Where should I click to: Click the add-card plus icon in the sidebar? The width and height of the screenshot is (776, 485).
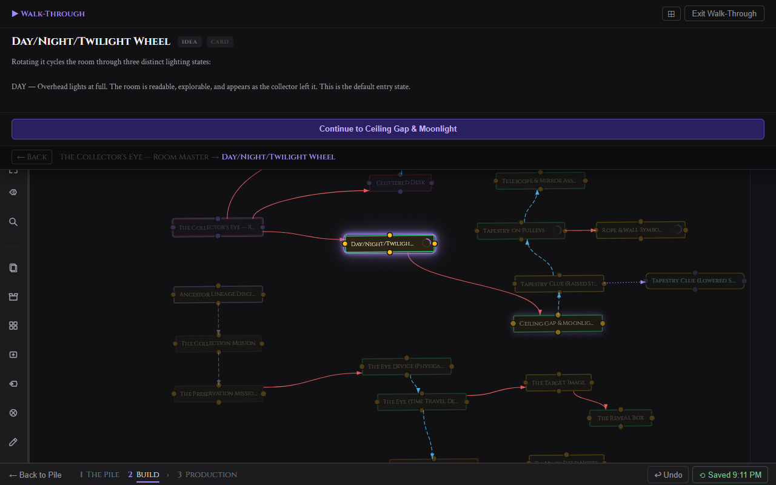point(13,355)
